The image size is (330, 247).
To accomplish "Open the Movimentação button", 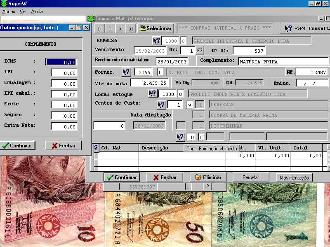I will [x=294, y=178].
